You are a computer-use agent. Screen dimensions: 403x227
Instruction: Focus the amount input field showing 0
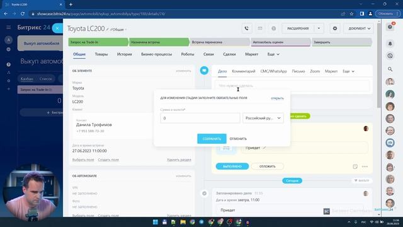click(x=200, y=118)
